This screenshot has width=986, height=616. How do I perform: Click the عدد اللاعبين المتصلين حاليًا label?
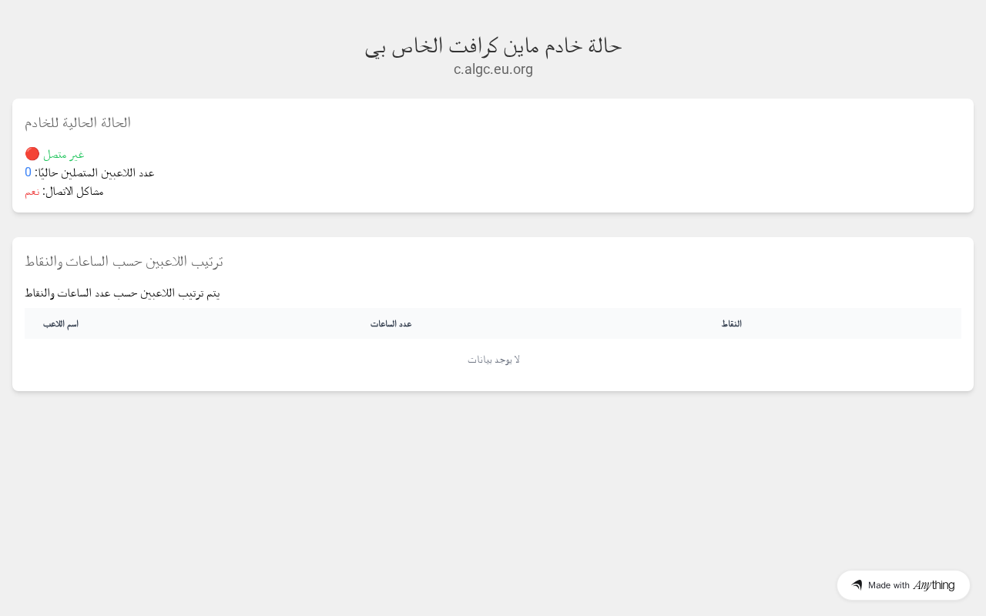coord(95,173)
